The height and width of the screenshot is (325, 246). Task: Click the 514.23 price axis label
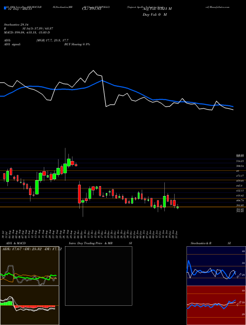click(x=241, y=161)
